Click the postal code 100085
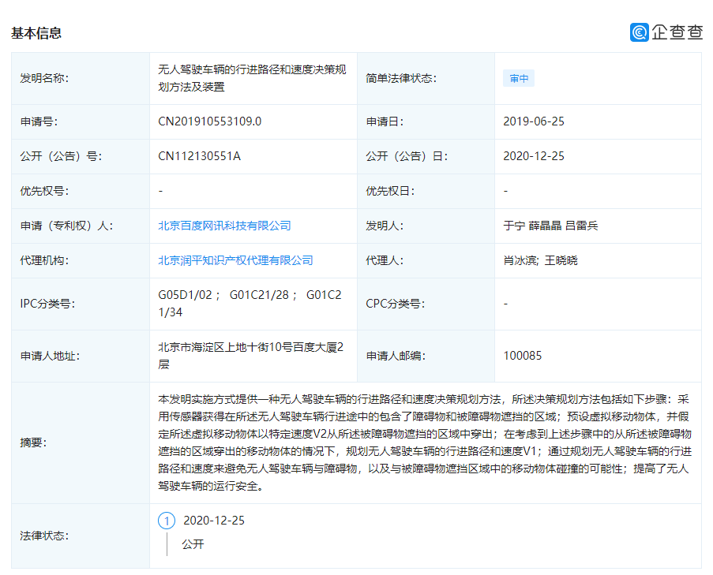 (522, 356)
